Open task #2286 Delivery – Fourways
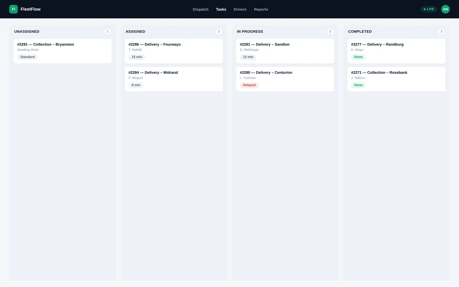The image size is (459, 287). [x=174, y=51]
